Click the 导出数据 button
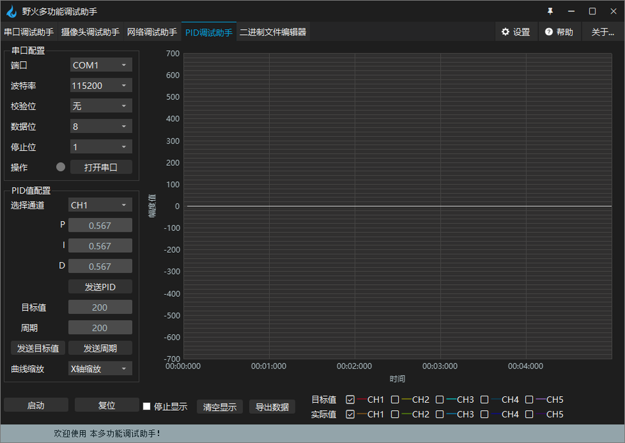Viewport: 625px width, 443px height. (x=272, y=407)
